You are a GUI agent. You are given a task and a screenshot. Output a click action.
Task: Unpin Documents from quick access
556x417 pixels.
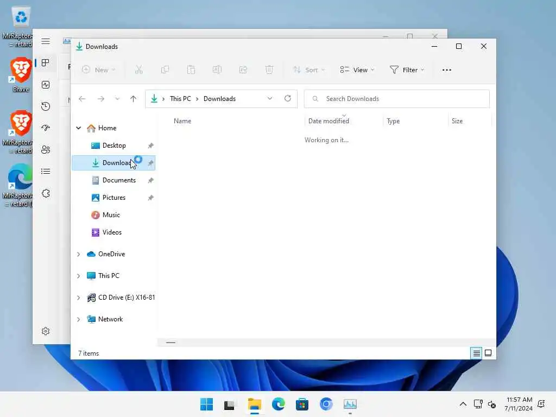[151, 180]
